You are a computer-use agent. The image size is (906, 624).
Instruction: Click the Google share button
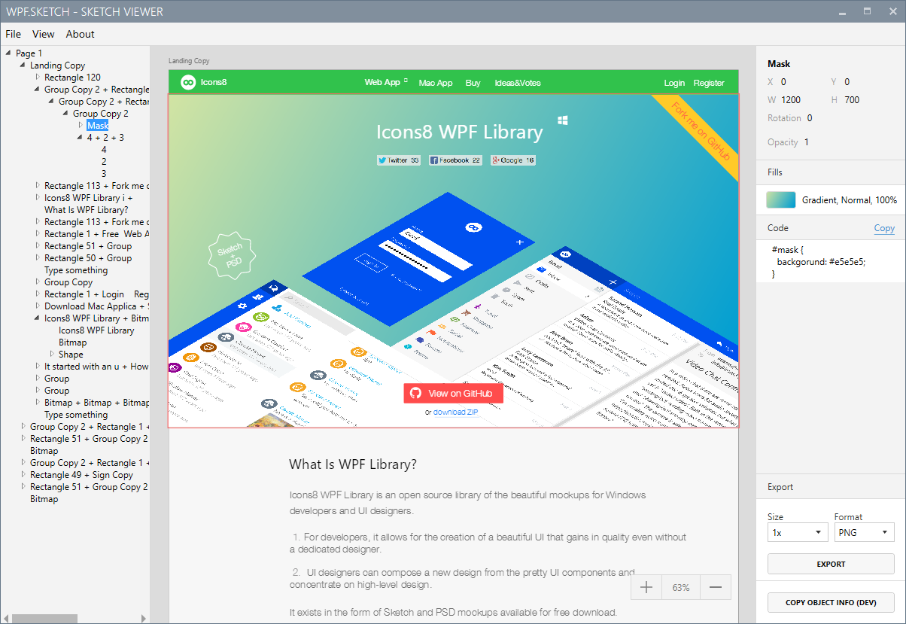(513, 160)
